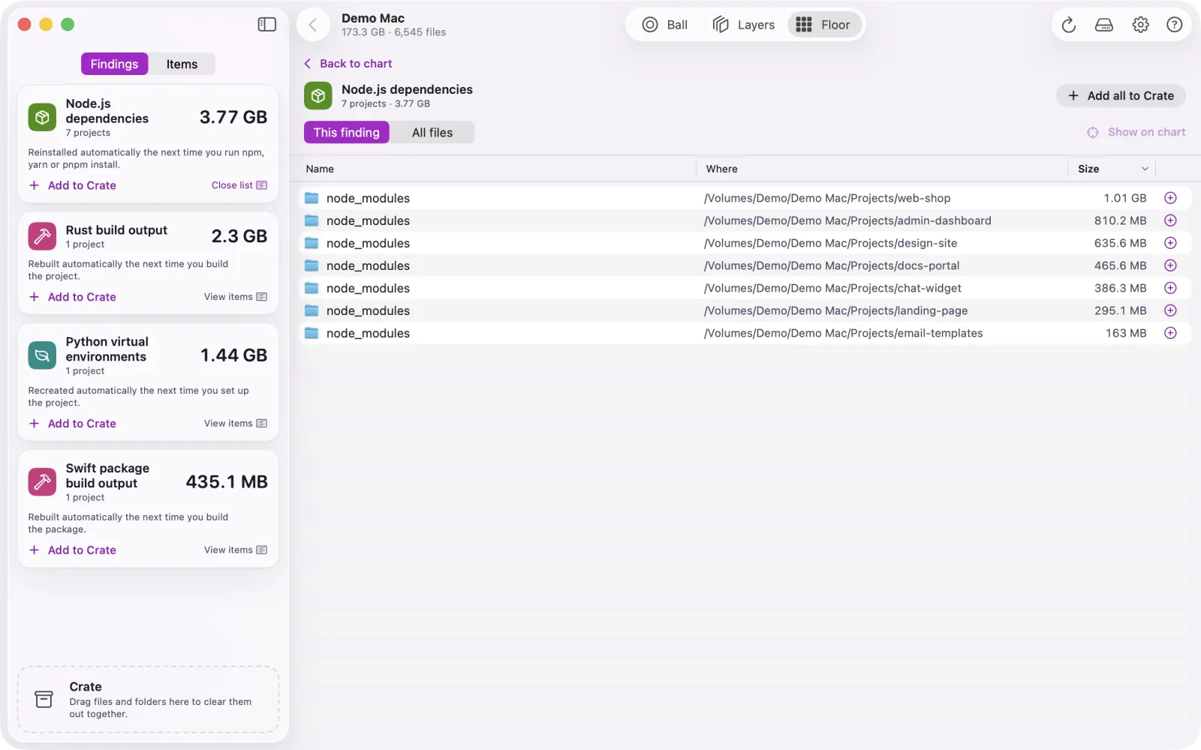Image resolution: width=1201 pixels, height=750 pixels.
Task: Add Node.js dependencies to Crate
Action: [x=73, y=185]
